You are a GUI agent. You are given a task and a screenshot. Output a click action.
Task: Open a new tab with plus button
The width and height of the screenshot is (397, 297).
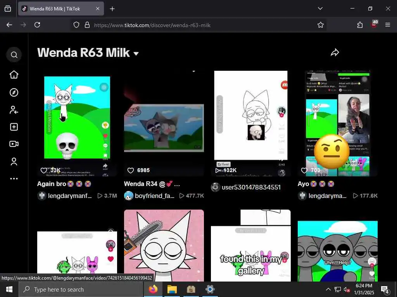112,9
